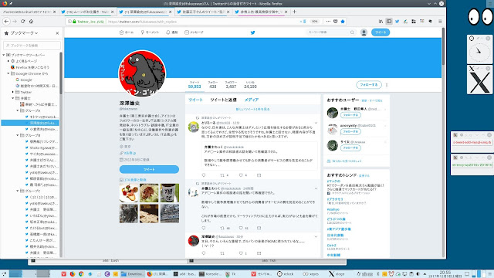Click the blue Tweet button in header
The width and height of the screenshot is (494, 278).
381,32
